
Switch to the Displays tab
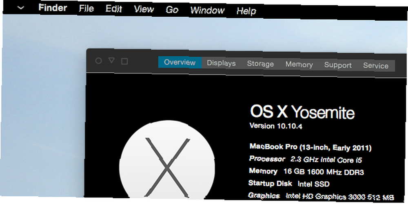click(x=221, y=63)
